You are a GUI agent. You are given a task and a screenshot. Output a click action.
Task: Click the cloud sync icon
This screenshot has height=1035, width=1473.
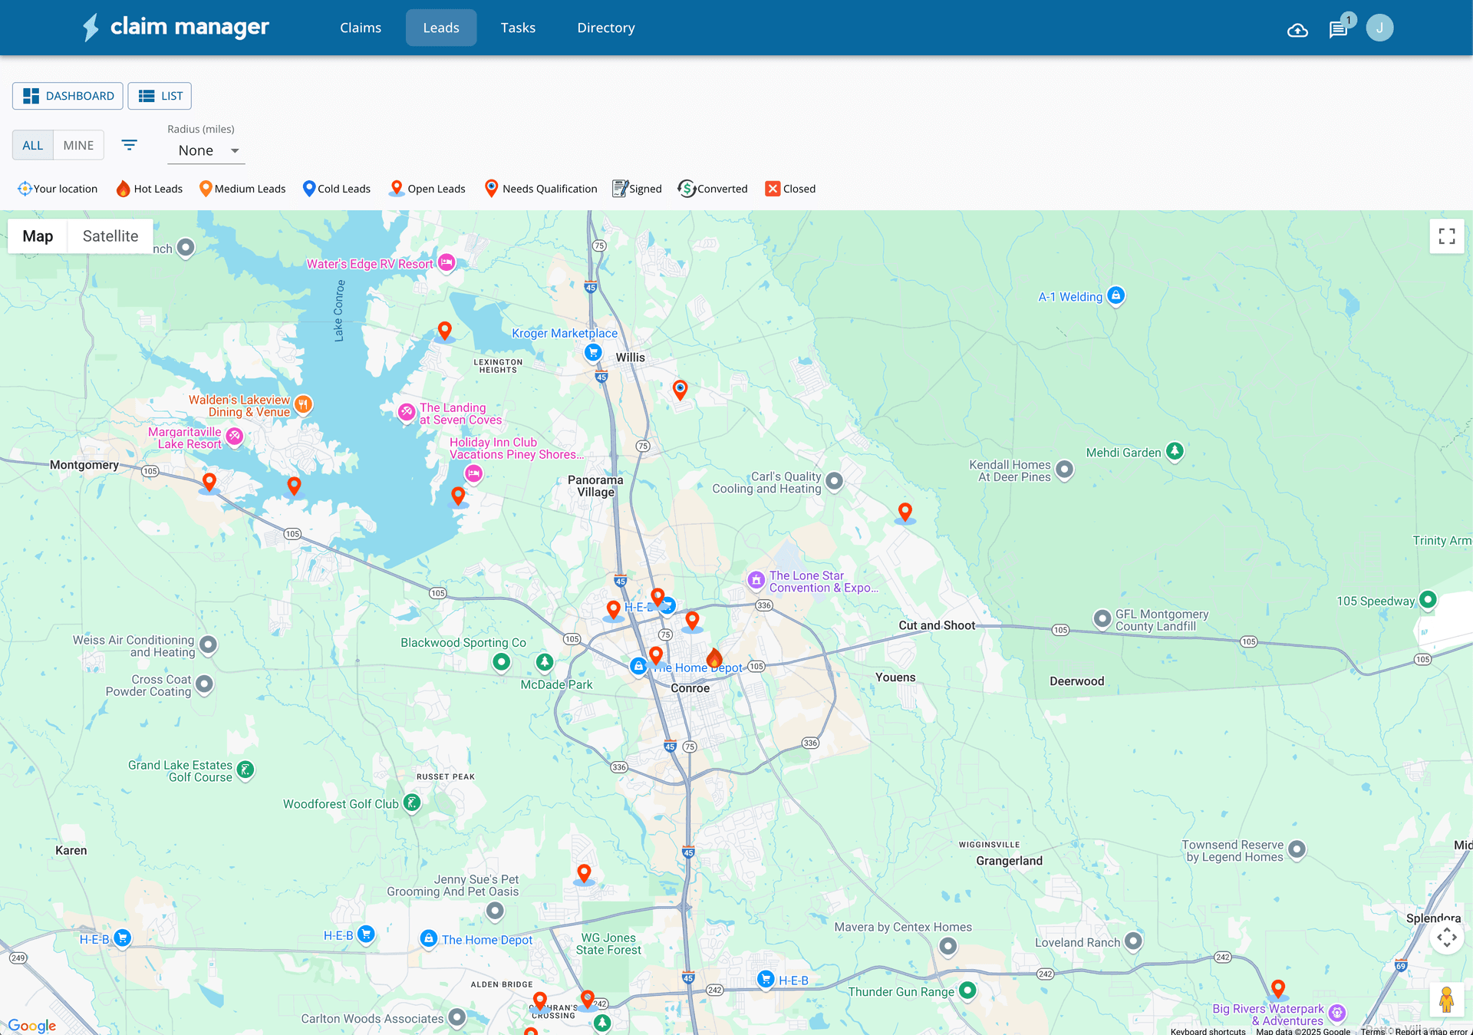(1297, 29)
